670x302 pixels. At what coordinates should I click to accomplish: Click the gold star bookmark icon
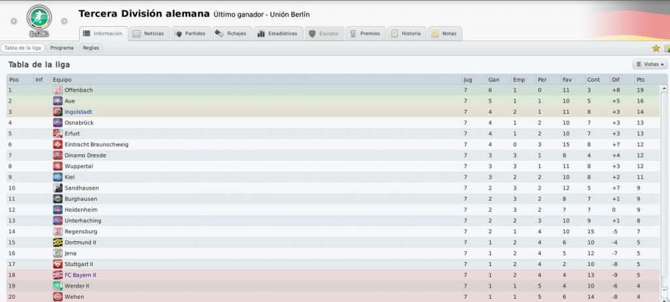(656, 48)
